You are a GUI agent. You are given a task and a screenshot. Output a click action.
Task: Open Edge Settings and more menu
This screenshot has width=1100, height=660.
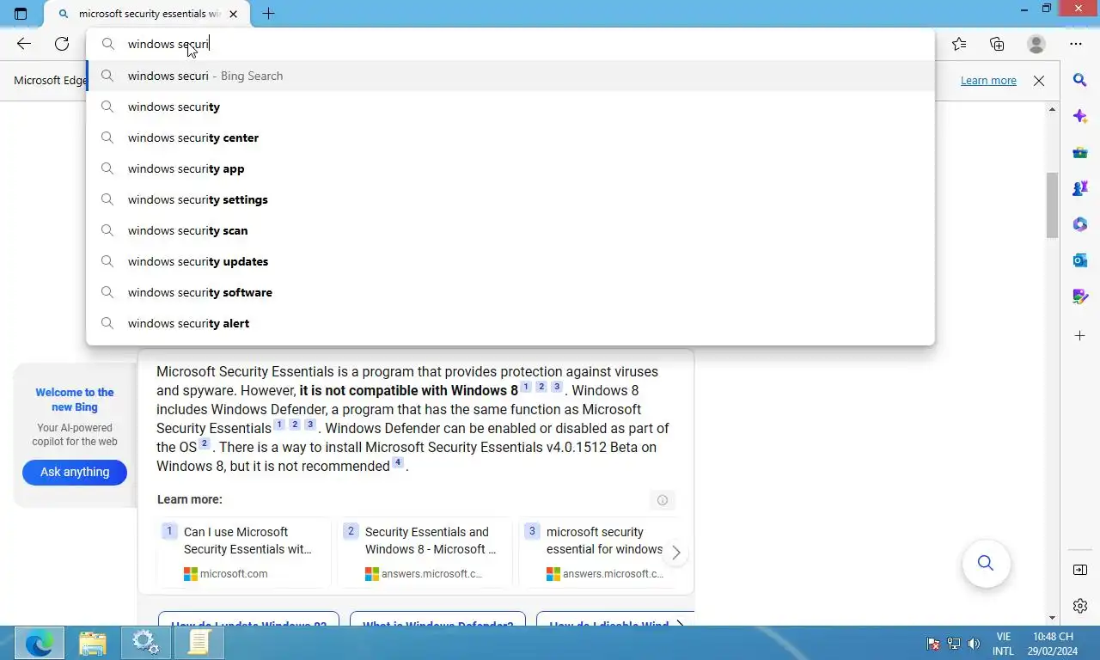click(1076, 44)
